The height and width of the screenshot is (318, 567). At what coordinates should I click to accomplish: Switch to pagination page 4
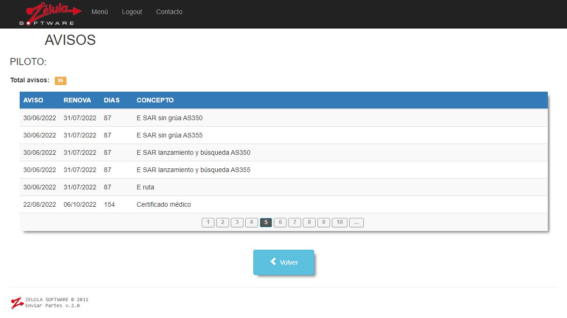251,223
